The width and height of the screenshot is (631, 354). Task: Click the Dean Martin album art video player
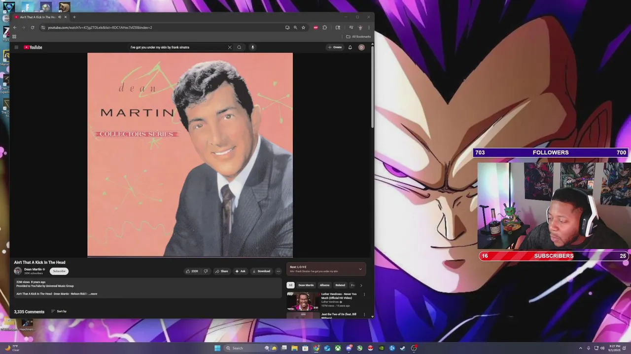coord(190,155)
